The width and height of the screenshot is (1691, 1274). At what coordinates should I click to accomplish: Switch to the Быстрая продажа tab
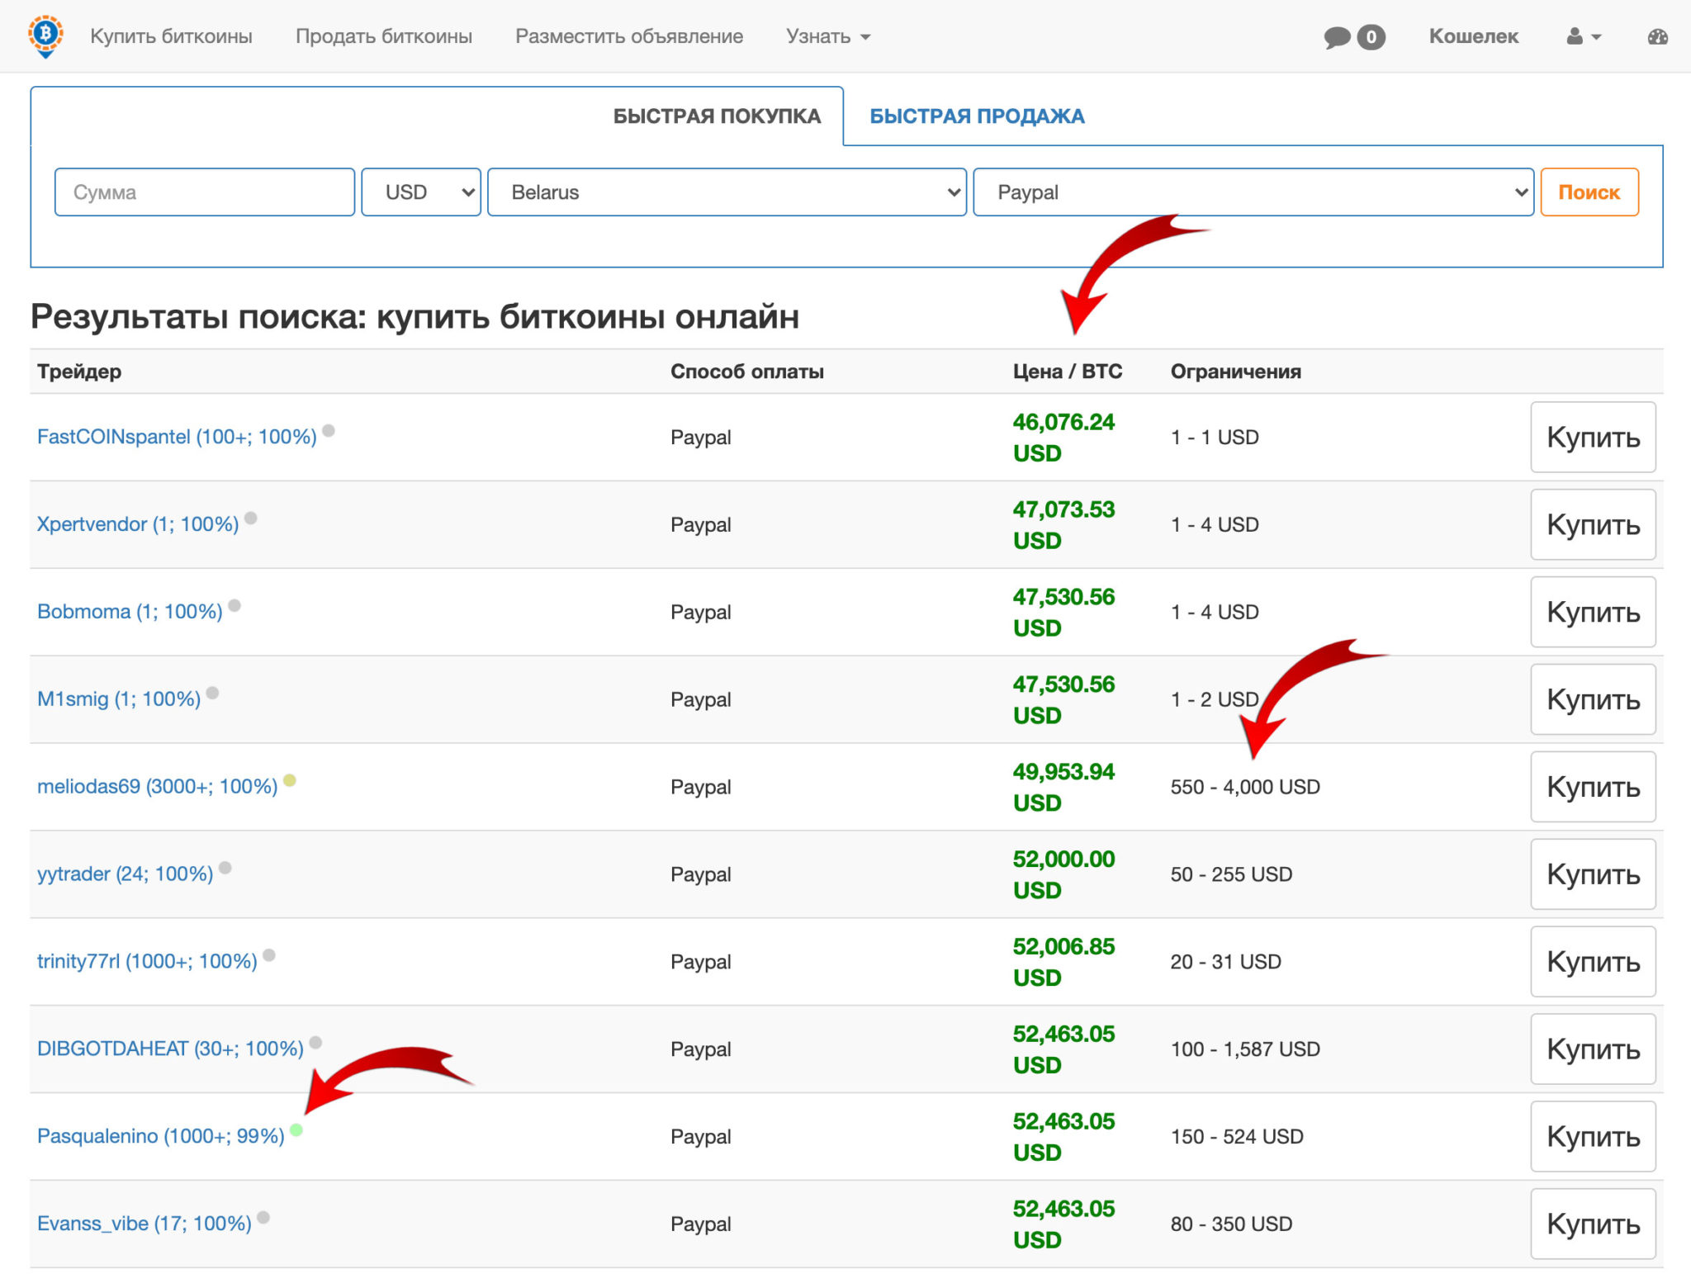pos(977,116)
